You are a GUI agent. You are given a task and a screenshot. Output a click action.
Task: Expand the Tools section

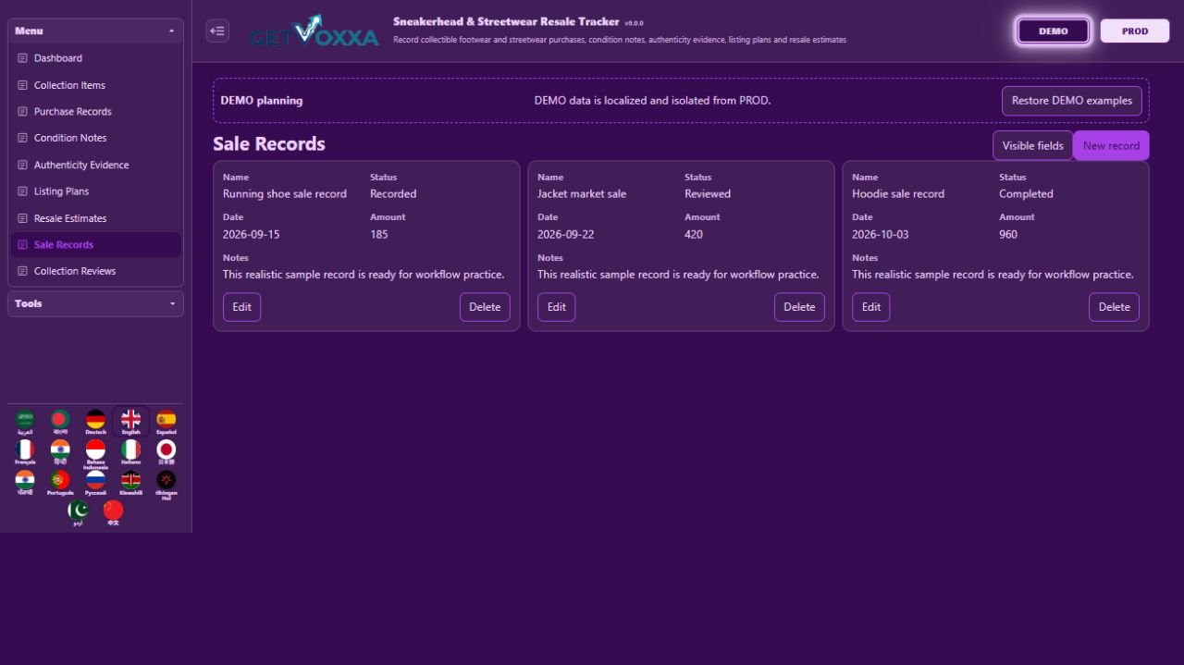point(95,303)
